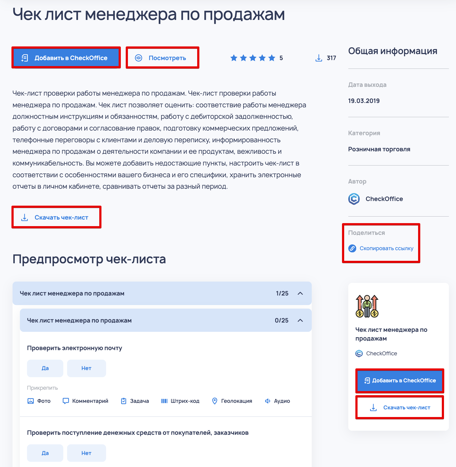This screenshot has width=456, height=467.
Task: Answer "Да" for checking email
Action: coord(45,368)
